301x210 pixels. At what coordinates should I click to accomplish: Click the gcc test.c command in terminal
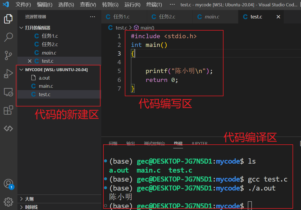click(x=268, y=179)
